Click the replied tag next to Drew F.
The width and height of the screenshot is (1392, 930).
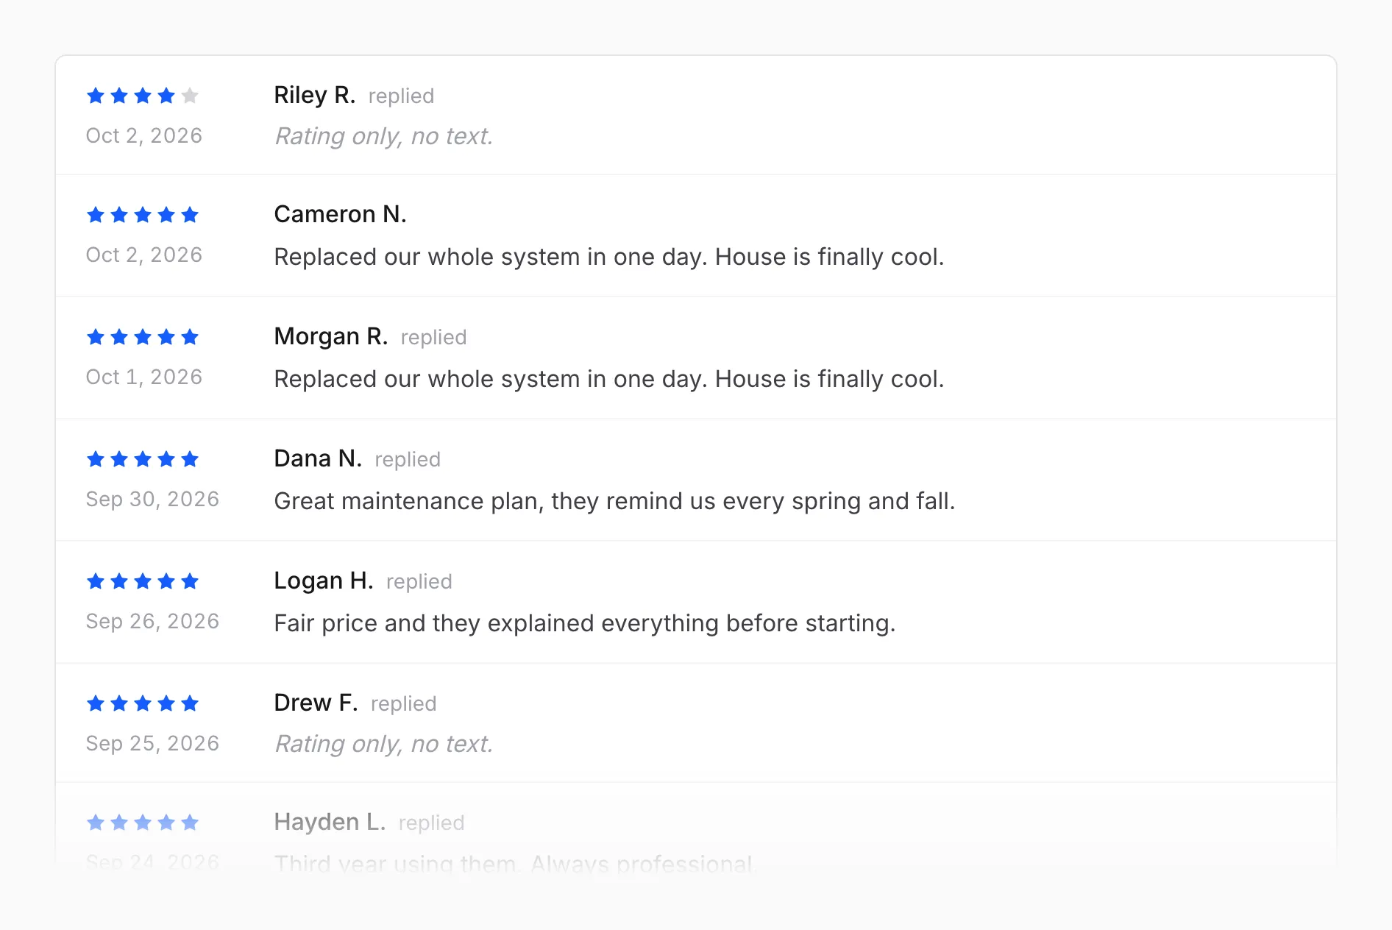pos(403,704)
